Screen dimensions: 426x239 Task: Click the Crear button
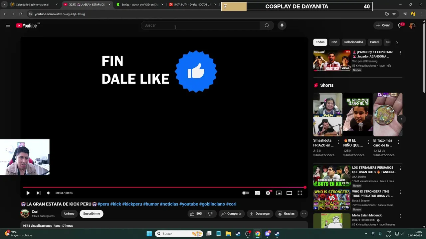[383, 26]
